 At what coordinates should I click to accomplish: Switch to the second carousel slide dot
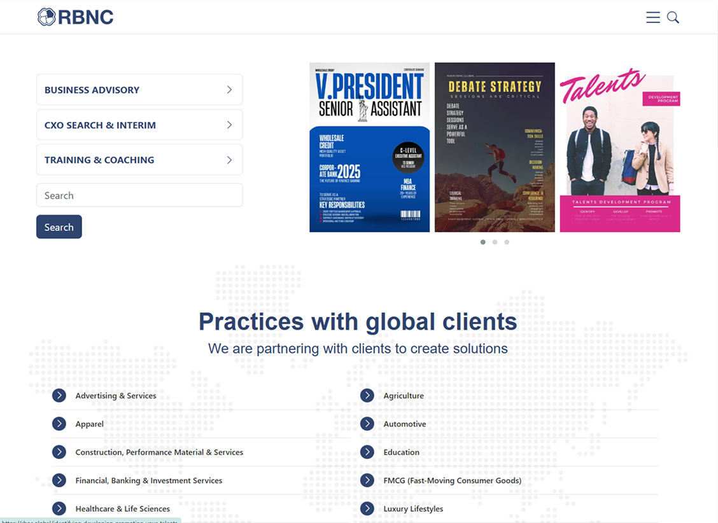[x=495, y=242]
